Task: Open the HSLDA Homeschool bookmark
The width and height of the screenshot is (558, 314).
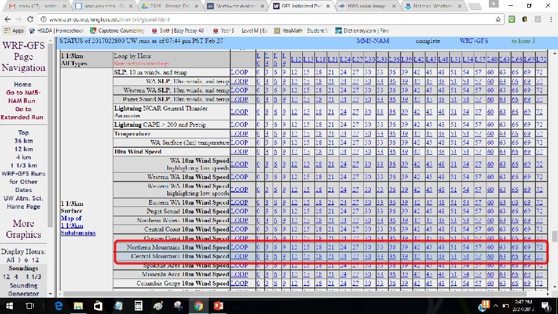Action: [x=56, y=31]
